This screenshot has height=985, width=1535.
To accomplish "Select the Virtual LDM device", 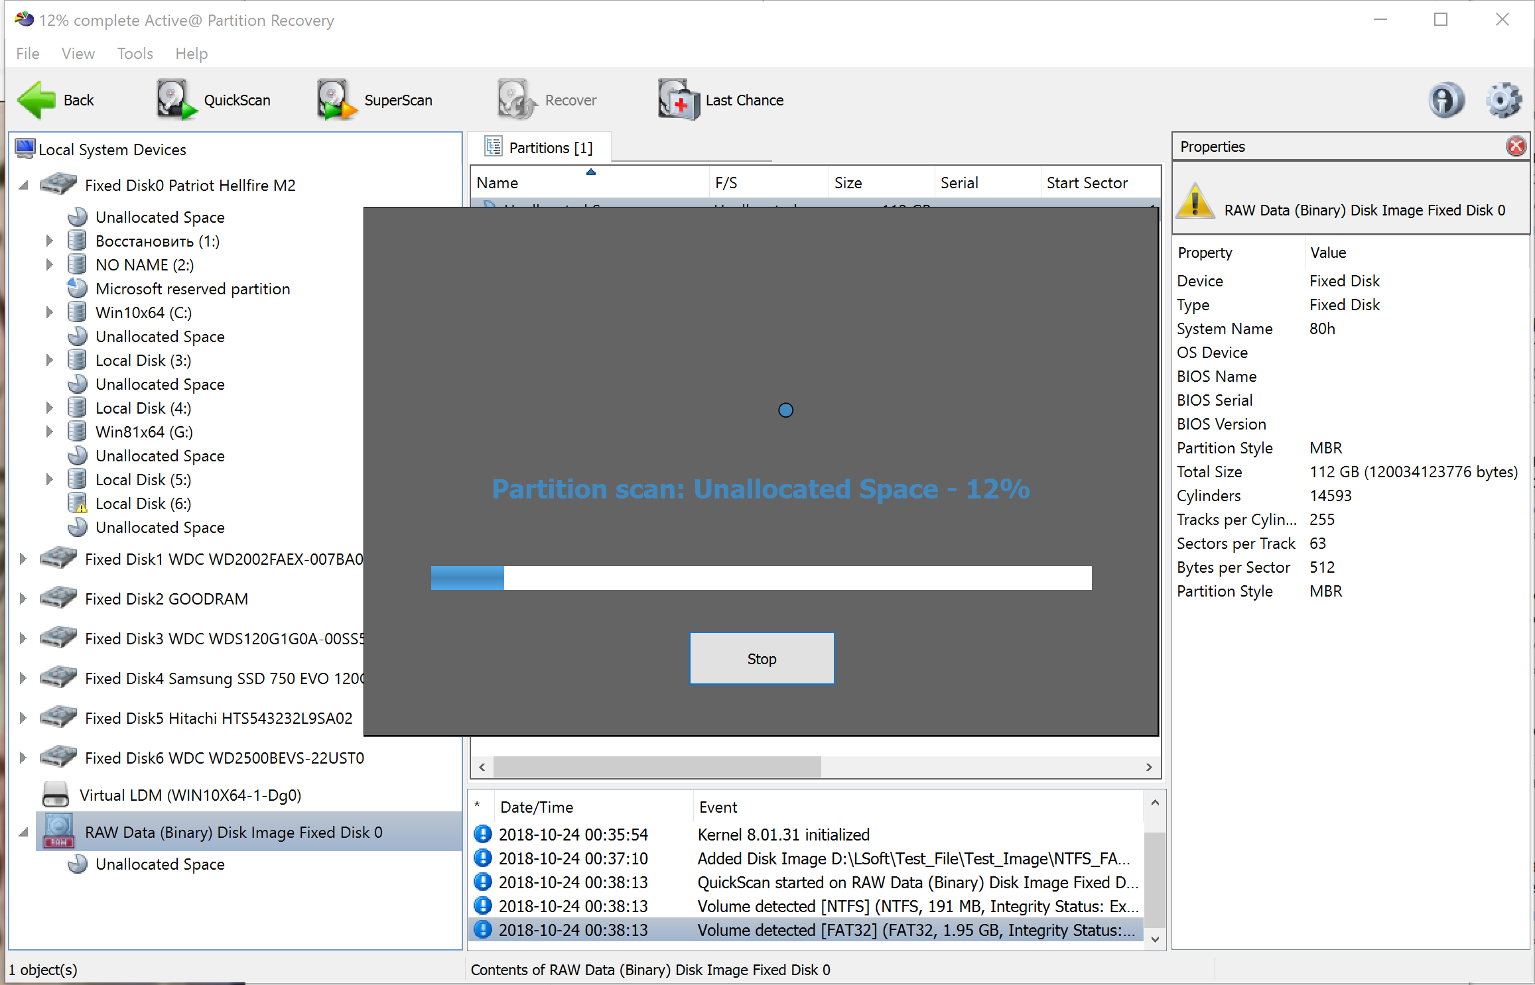I will click(x=190, y=795).
